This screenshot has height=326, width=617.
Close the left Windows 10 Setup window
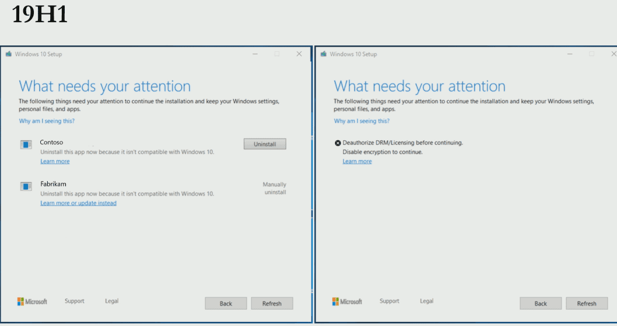click(x=299, y=54)
